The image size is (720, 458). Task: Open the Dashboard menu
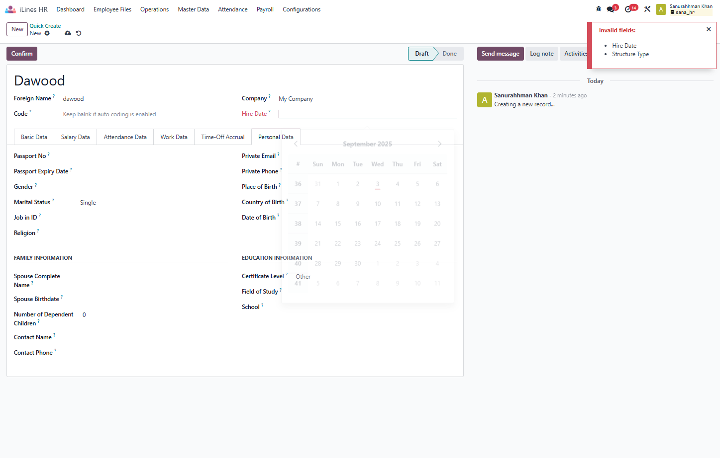71,9
